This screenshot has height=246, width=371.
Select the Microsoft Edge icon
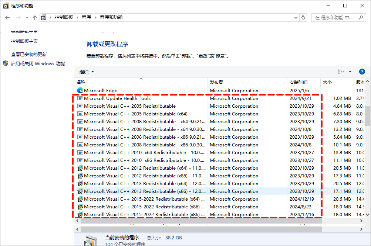coord(80,90)
